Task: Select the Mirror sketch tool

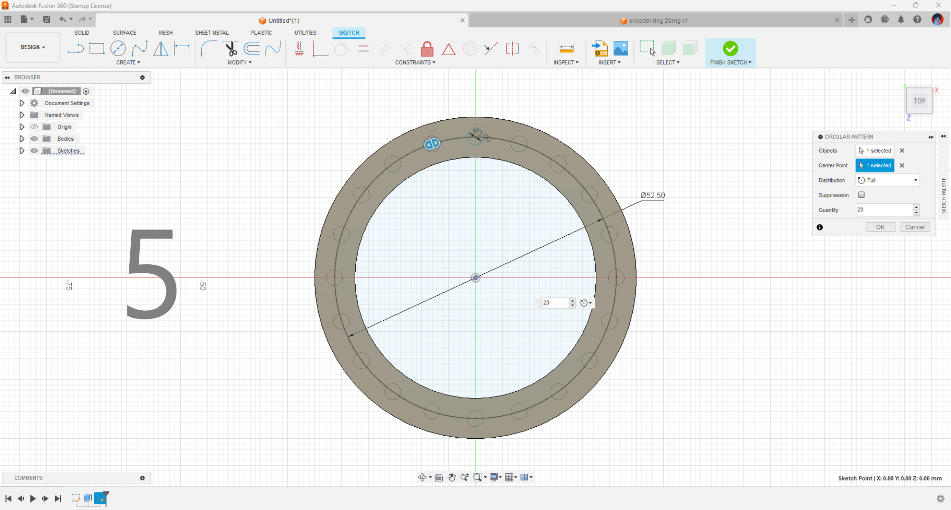Action: coord(161,48)
